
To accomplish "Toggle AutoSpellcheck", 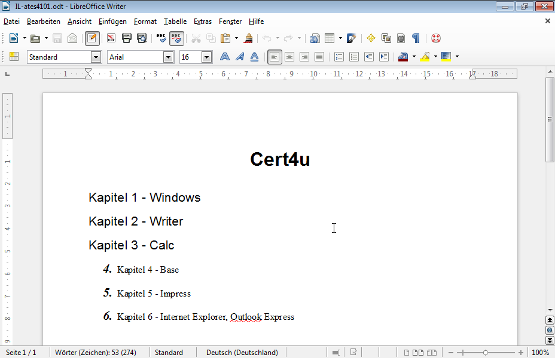I will tap(176, 38).
